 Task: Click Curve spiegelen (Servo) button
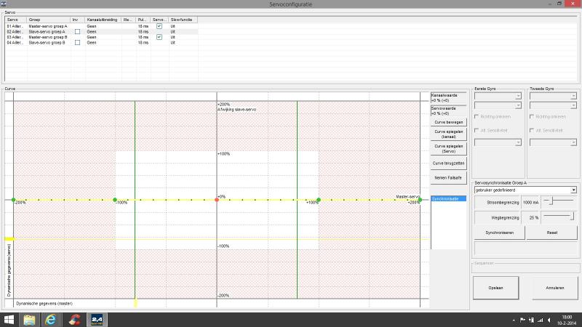[448, 149]
